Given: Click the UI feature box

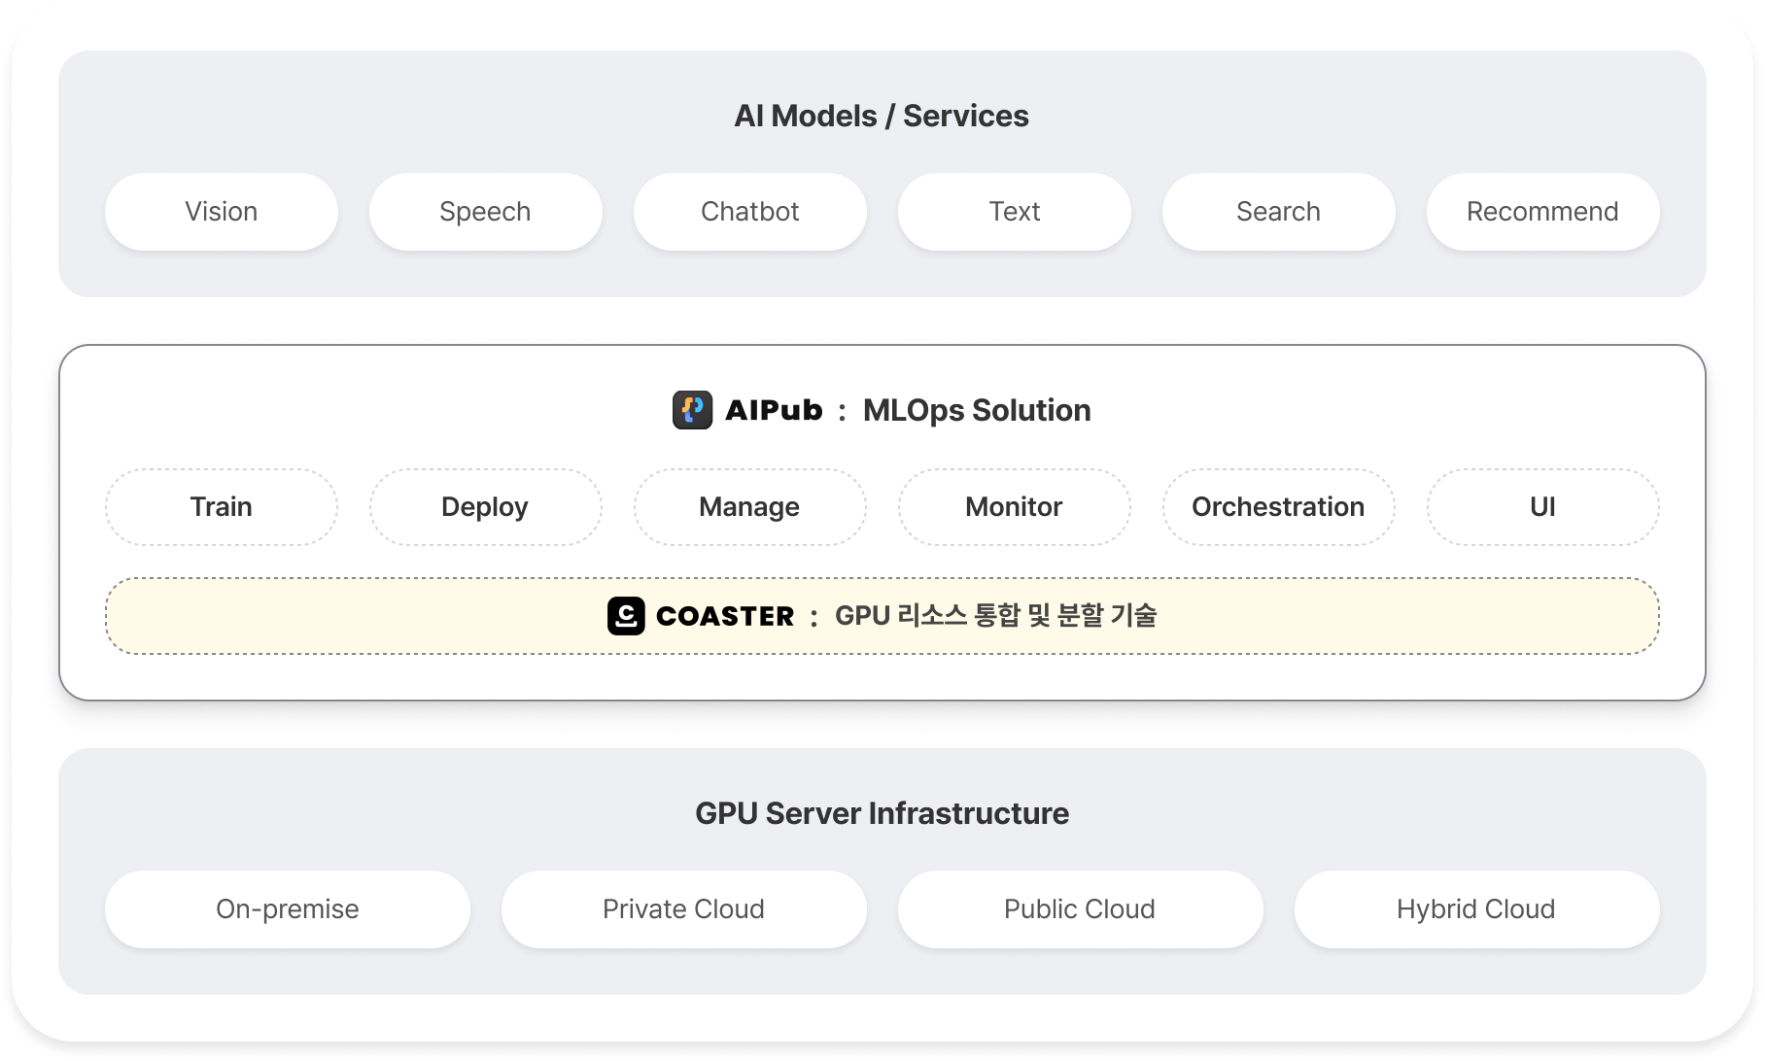Looking at the screenshot, I should pyautogui.click(x=1543, y=507).
